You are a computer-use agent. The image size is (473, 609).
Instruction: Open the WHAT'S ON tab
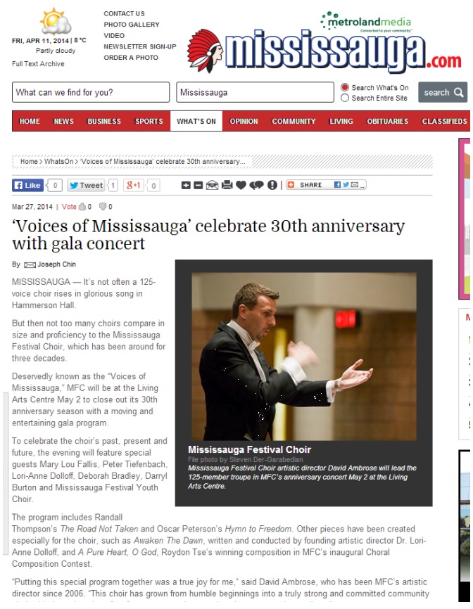[x=196, y=121]
